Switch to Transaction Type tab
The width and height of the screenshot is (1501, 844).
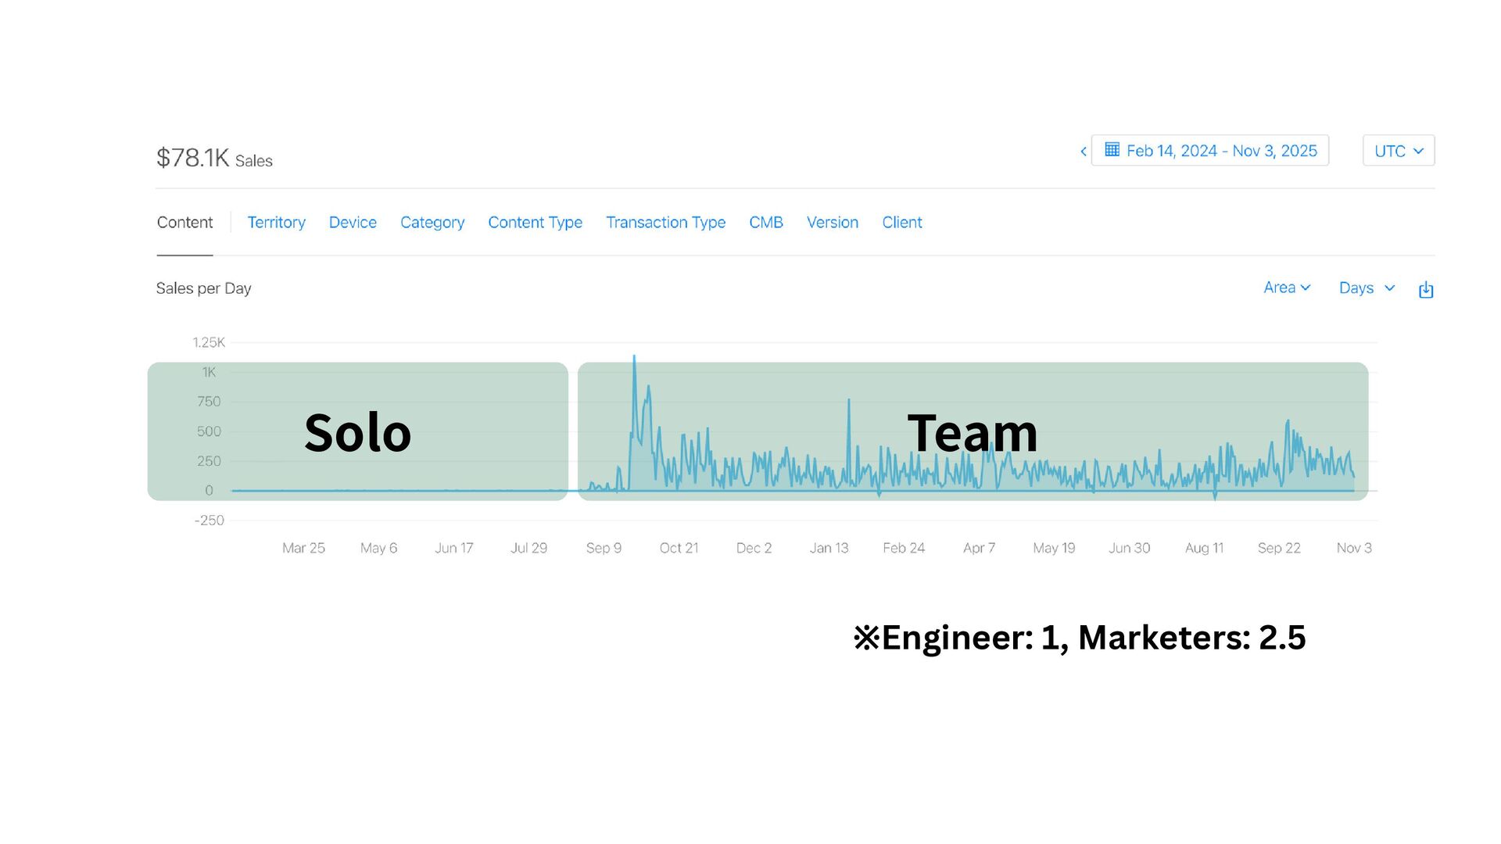[665, 223]
